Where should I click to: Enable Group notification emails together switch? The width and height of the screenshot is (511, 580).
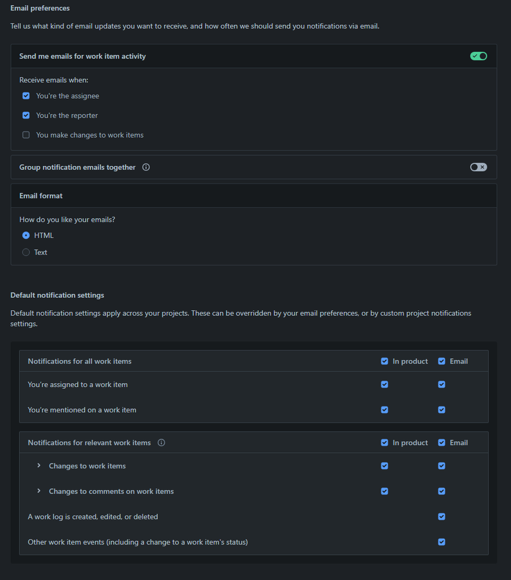pos(478,167)
